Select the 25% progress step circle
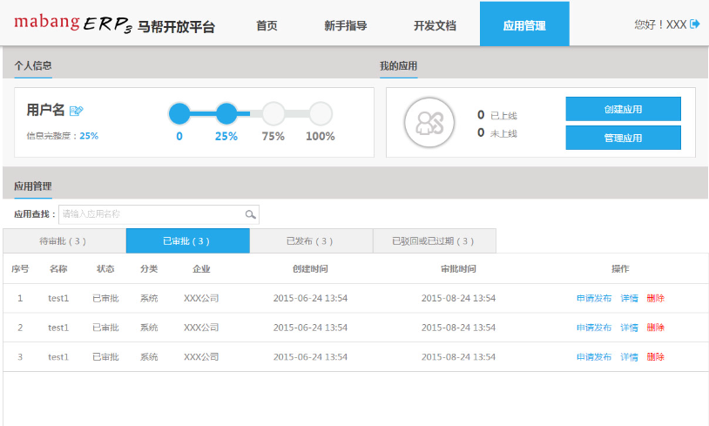 [226, 113]
